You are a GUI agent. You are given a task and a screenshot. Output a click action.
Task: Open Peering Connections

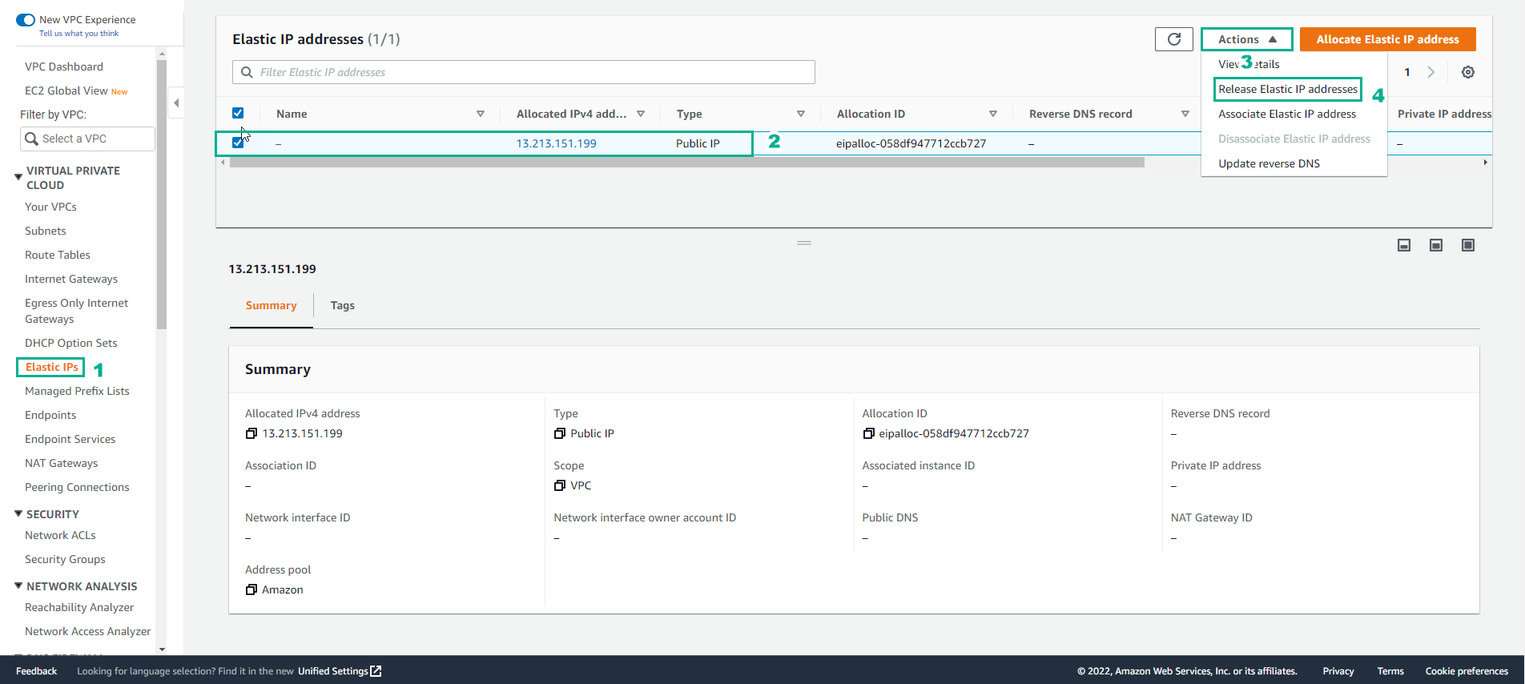(77, 487)
